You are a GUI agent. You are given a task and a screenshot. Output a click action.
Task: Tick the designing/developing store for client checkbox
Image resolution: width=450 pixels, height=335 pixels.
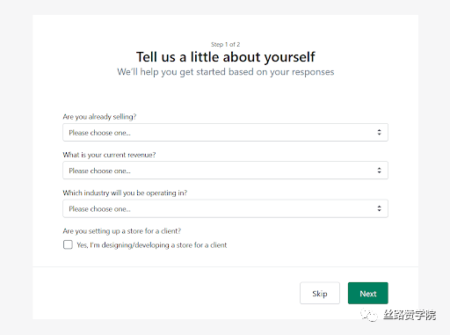click(68, 244)
